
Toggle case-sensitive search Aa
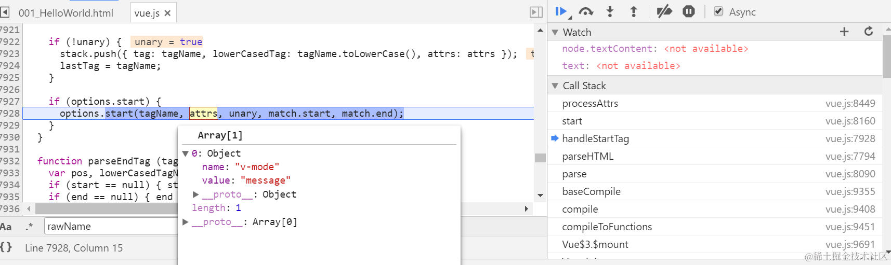(x=6, y=227)
